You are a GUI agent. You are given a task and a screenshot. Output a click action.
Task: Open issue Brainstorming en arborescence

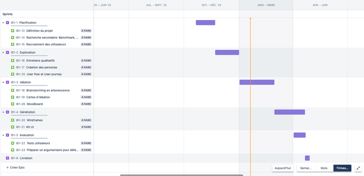click(x=48, y=90)
